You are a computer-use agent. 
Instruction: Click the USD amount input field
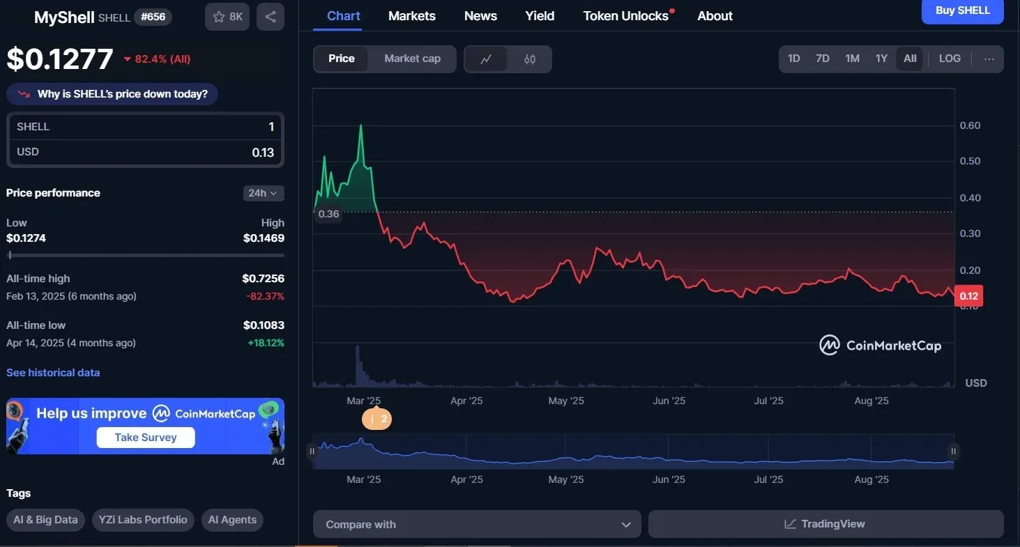[145, 153]
